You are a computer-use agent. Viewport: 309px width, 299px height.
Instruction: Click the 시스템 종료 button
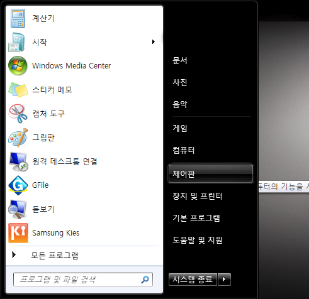click(x=193, y=280)
